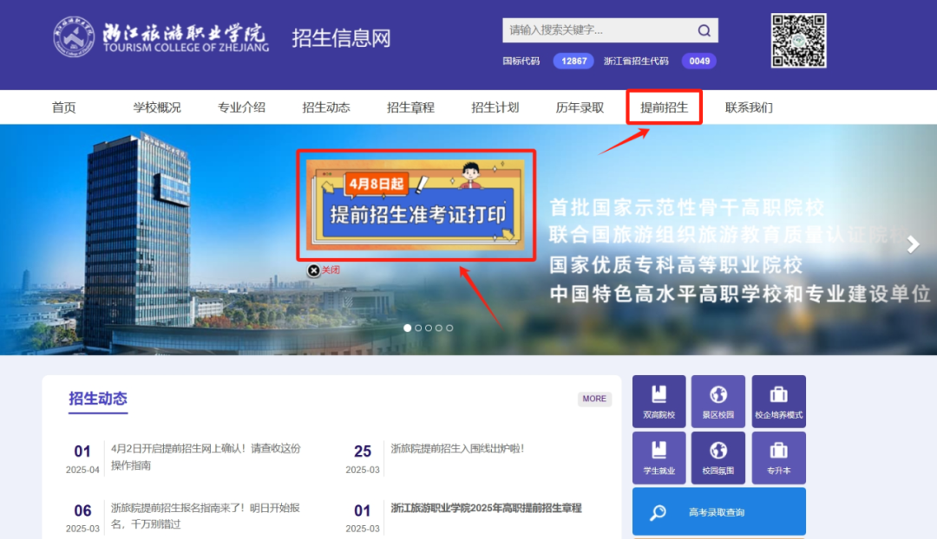Image resolution: width=937 pixels, height=539 pixels.
Task: Open 浙旅院提前招生入围线出炉啦 news link
Action: tap(457, 449)
